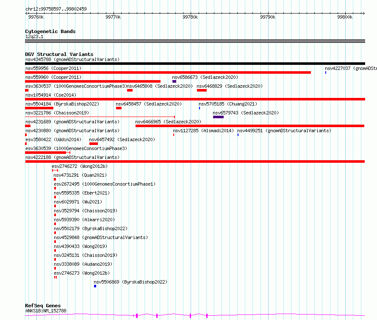Viewport: 377px width, 320px height.
Task: Click the nsv4345788 black variant bar
Action: 195,64
